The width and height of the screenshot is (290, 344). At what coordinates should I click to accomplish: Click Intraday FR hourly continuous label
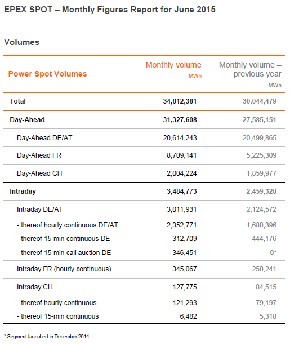[x=64, y=269]
